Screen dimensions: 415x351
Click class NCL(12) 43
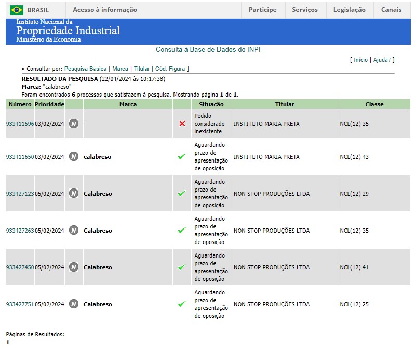click(354, 157)
